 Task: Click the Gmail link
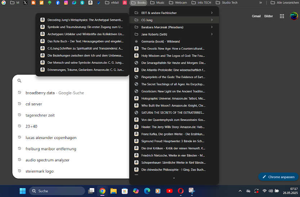coord(256,16)
